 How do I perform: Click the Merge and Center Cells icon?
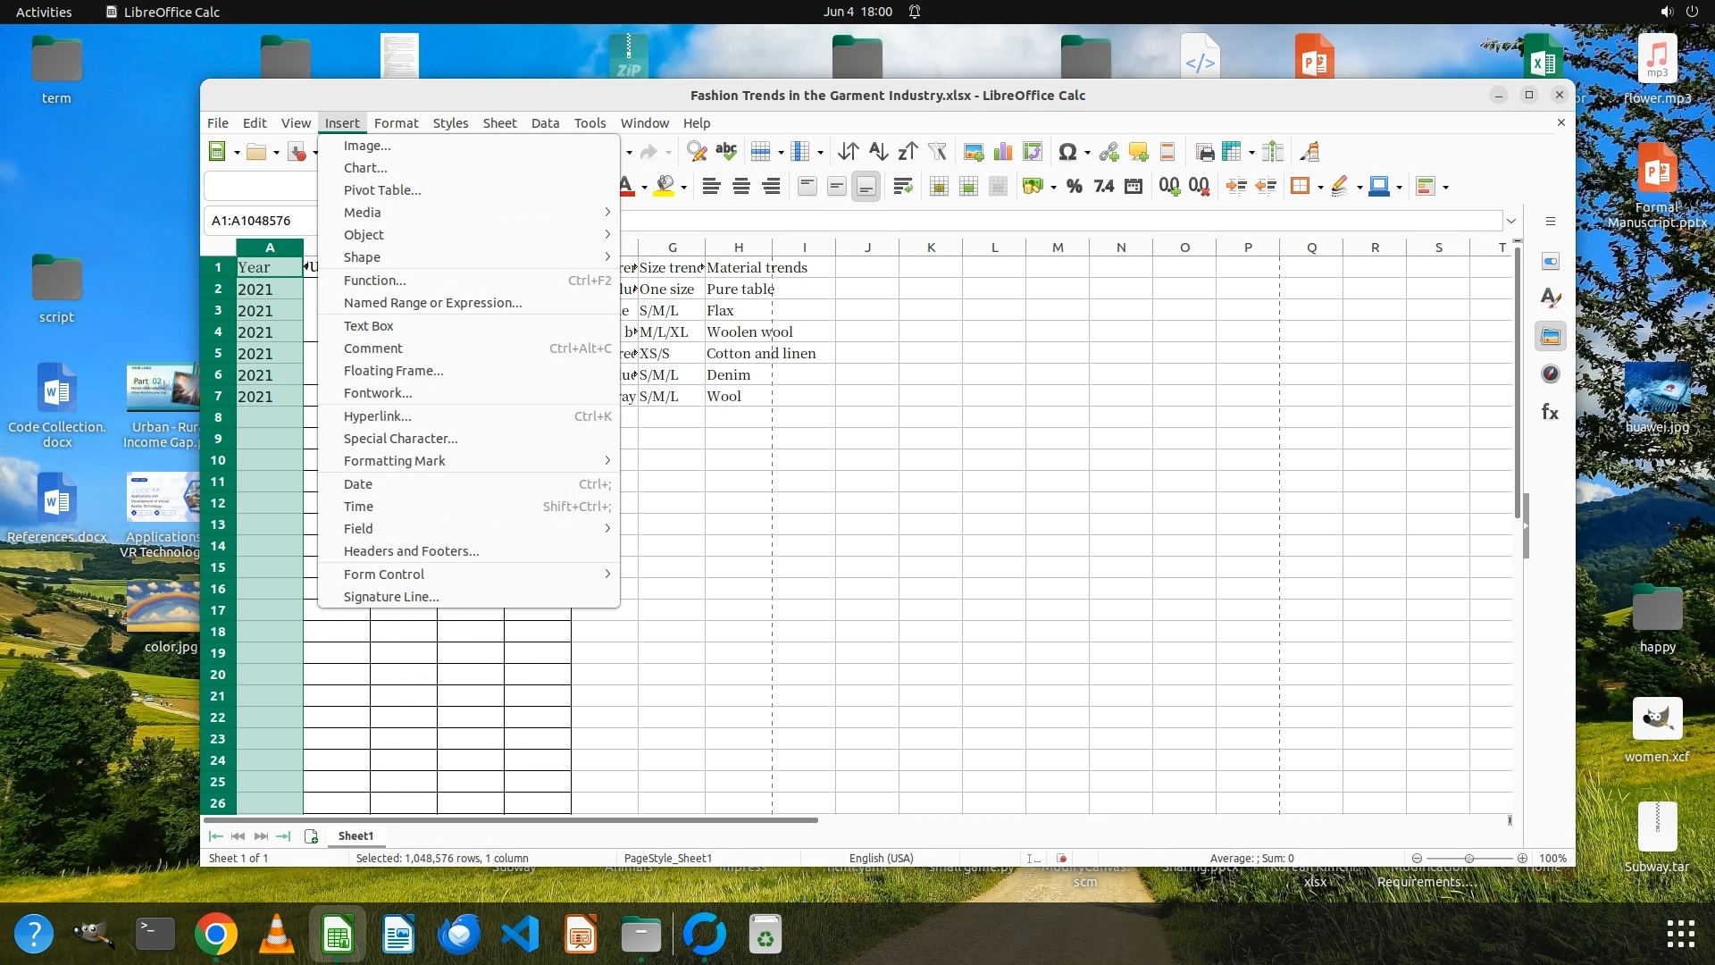[x=939, y=187]
